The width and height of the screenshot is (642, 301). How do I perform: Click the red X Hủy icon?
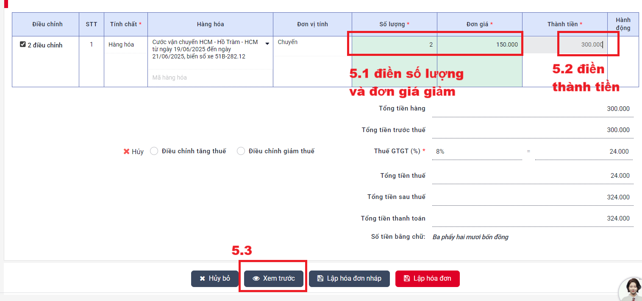click(126, 152)
